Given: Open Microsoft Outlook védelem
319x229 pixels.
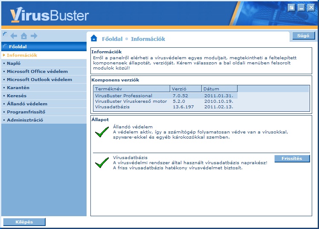Looking at the screenshot, I should point(44,79).
